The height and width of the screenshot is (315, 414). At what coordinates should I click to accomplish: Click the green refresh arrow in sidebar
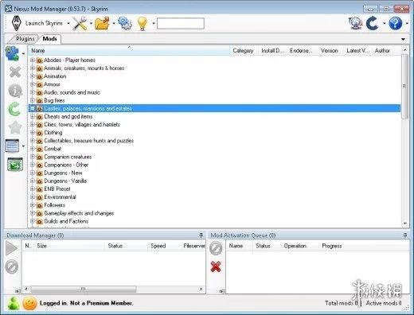pyautogui.click(x=14, y=109)
